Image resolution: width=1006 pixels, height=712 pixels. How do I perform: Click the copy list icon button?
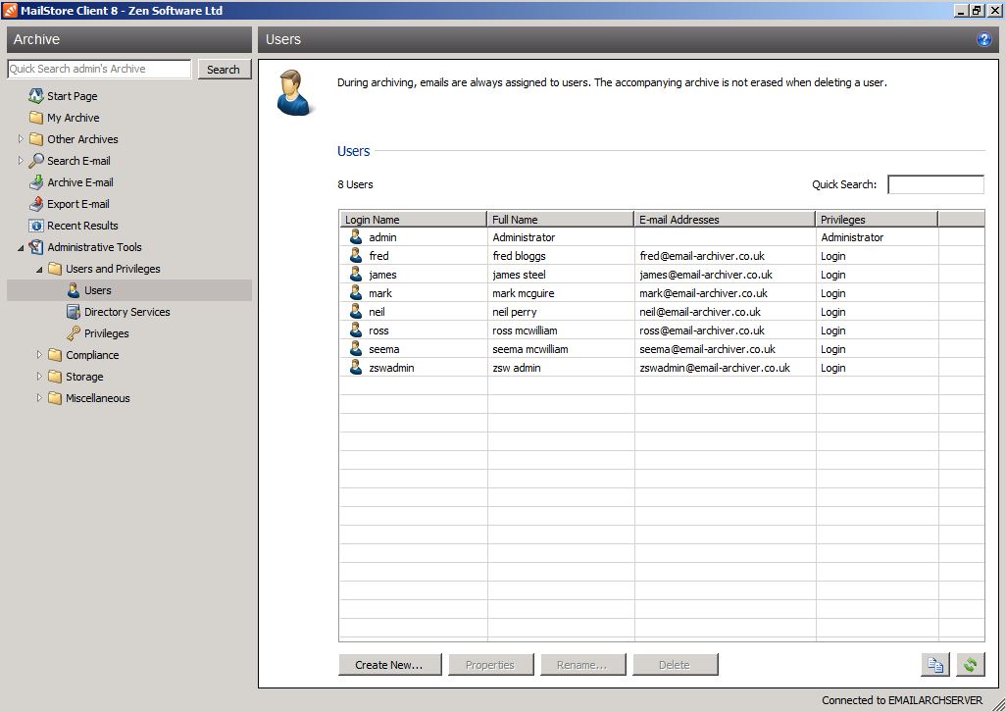click(x=934, y=665)
